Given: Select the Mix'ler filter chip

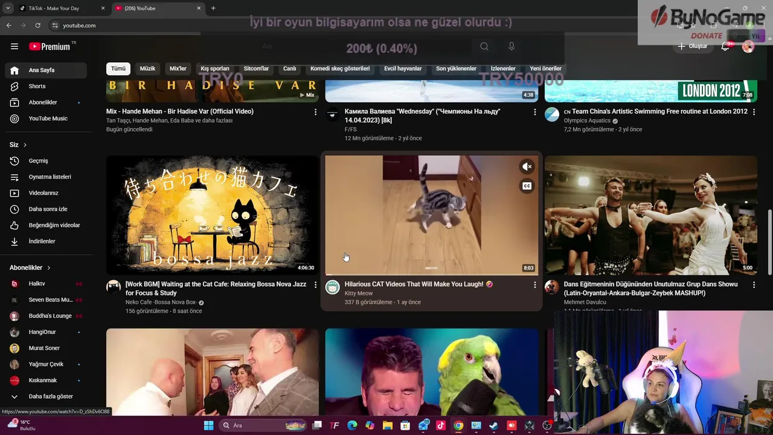Looking at the screenshot, I should (178, 69).
